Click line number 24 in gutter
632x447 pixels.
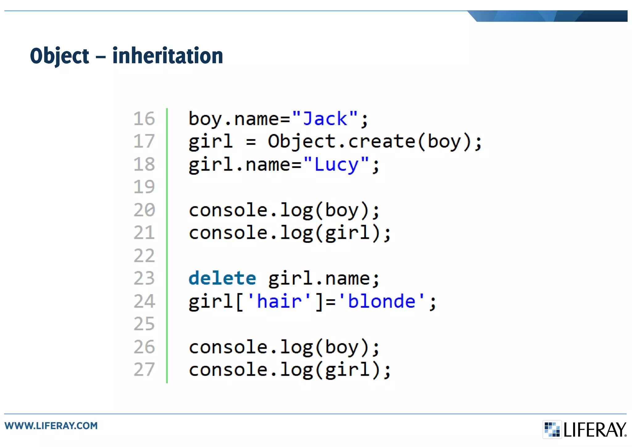point(144,301)
